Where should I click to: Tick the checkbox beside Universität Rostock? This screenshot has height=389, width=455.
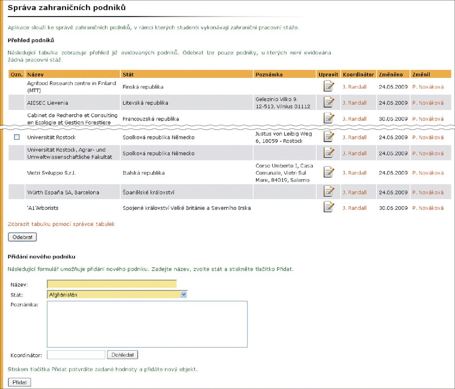pyautogui.click(x=17, y=137)
